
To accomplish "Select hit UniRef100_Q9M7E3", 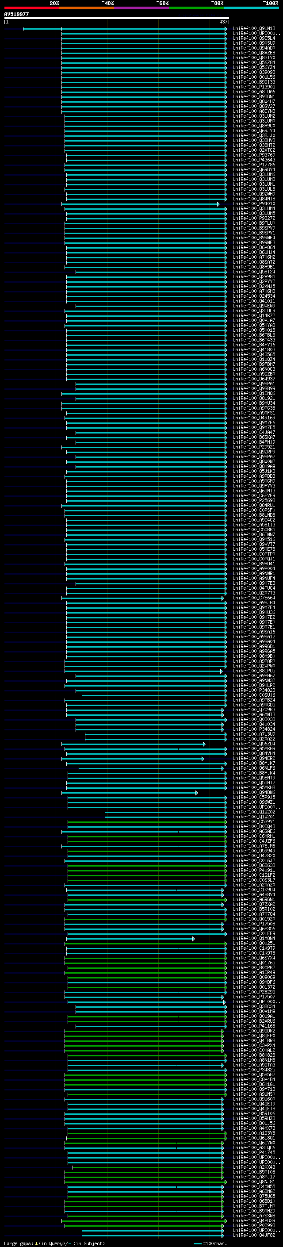I will 254,583.
